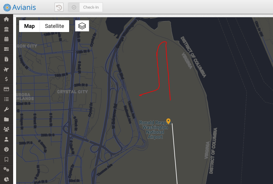
Task: Click the invoice document sidebar icon
Action: point(7,59)
